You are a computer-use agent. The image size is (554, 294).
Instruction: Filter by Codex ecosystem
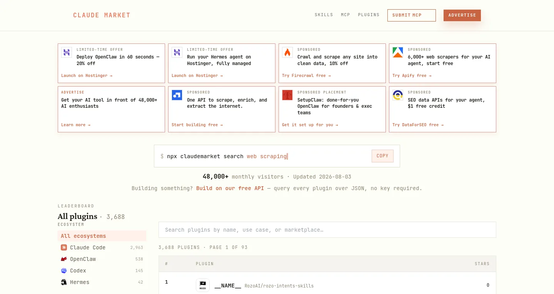click(x=102, y=271)
